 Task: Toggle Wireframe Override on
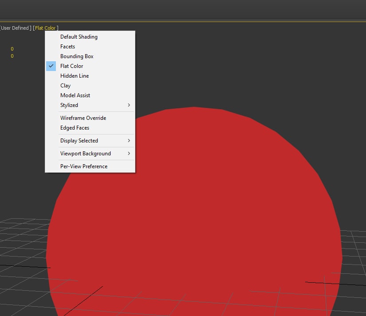[90, 118]
